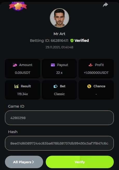Click the Chance percent icon
Screen dimensions: 119x170
coord(89,86)
